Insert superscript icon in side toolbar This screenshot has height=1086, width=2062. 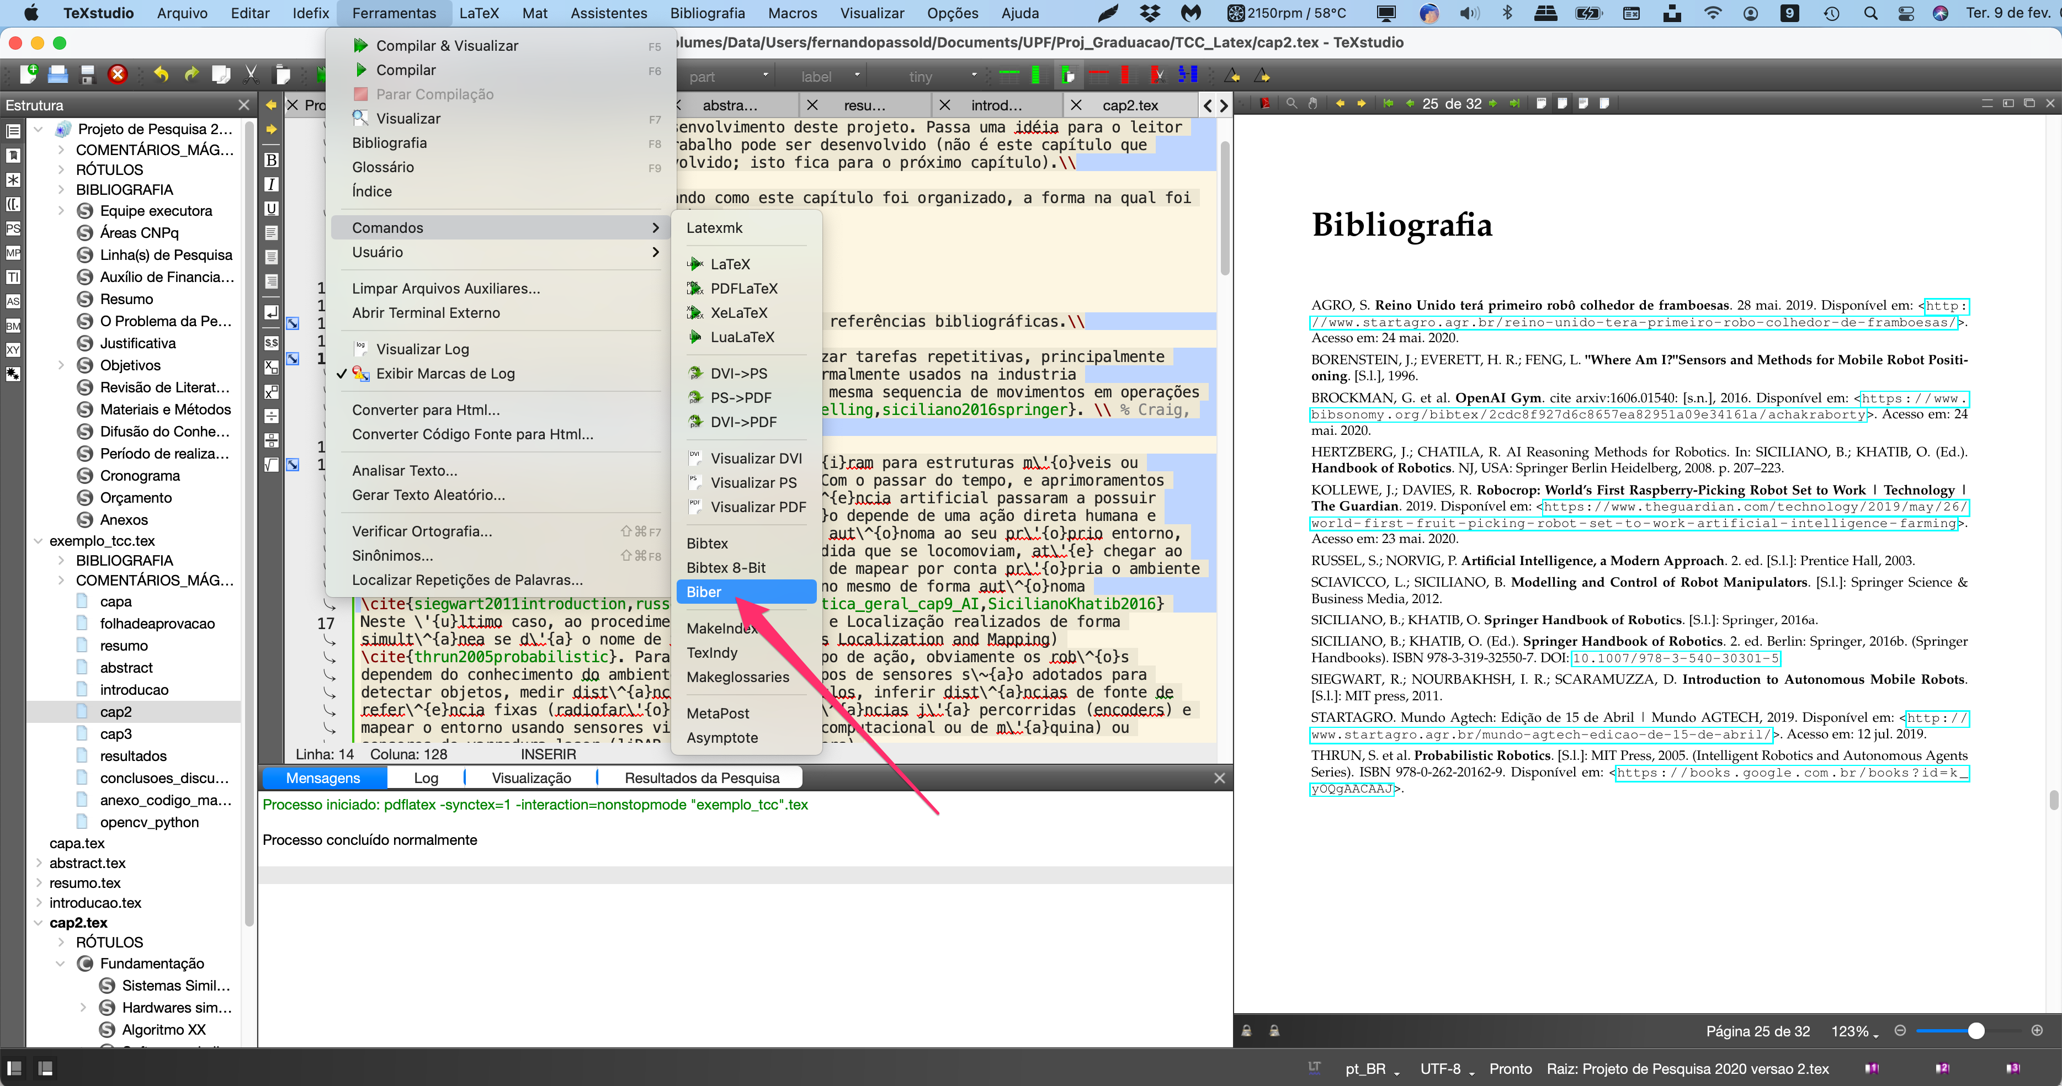(272, 391)
